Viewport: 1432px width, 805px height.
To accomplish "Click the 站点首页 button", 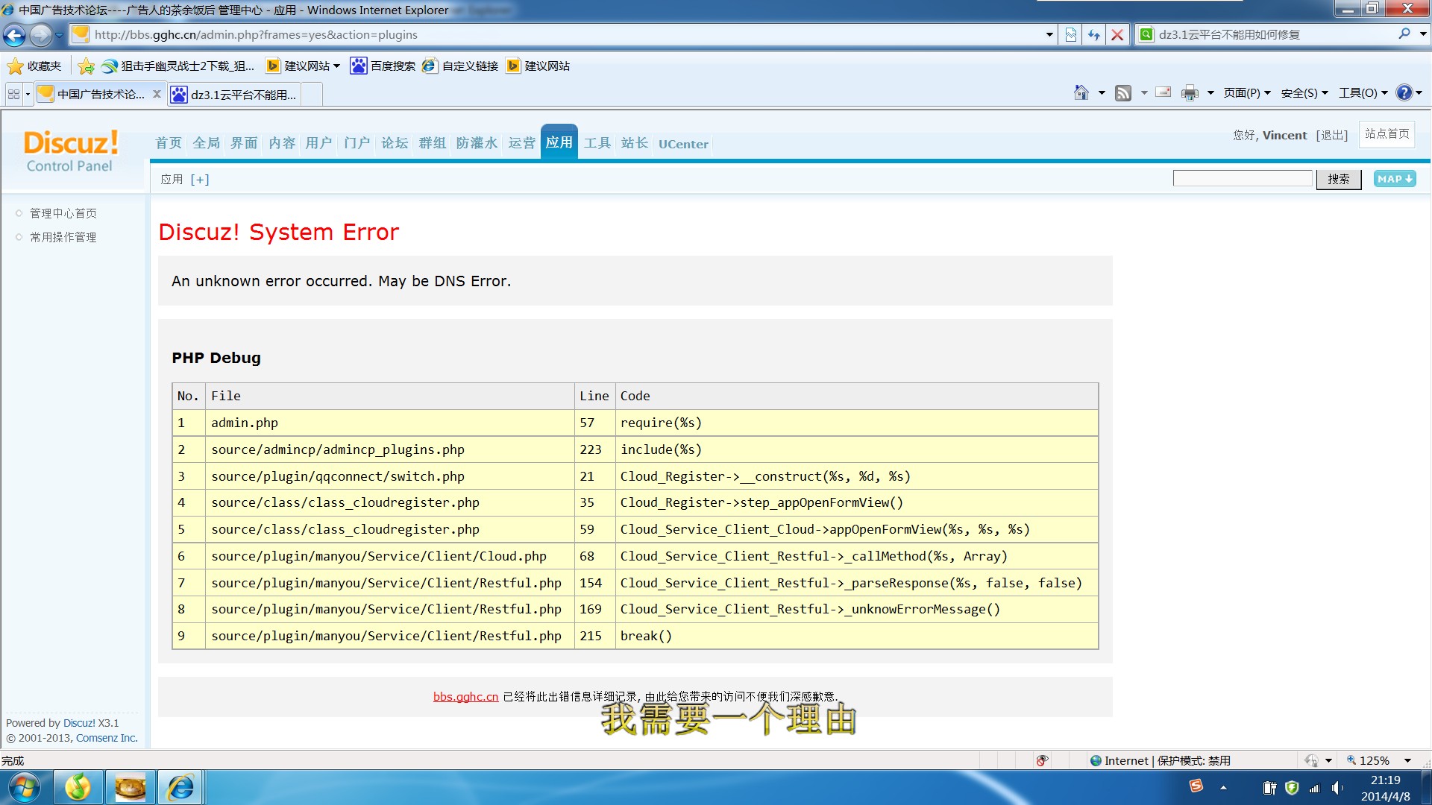I will 1387,134.
